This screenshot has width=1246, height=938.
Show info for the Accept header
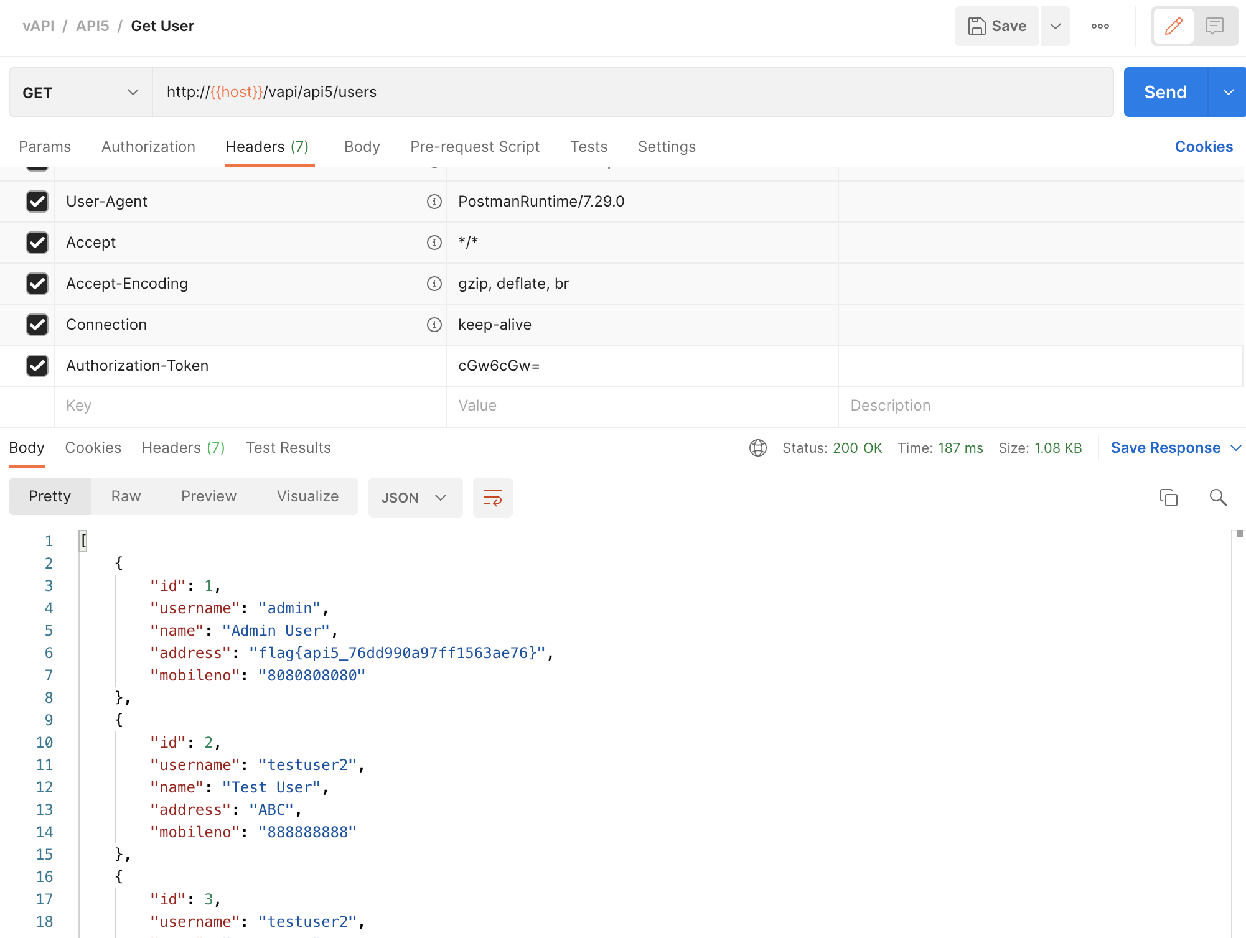point(434,243)
